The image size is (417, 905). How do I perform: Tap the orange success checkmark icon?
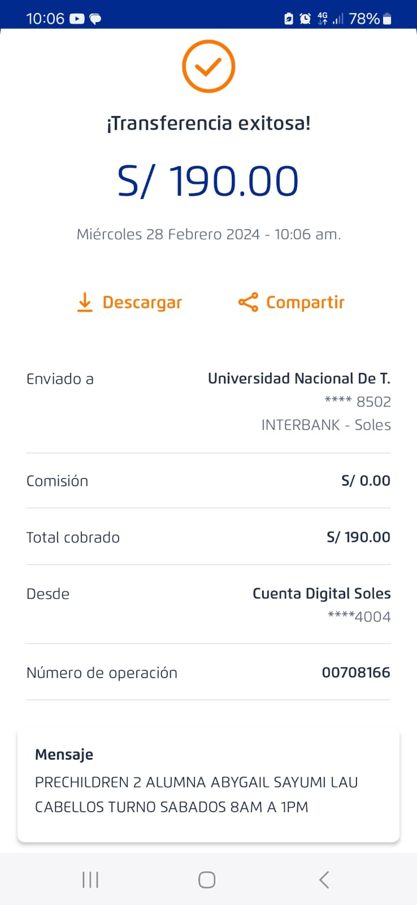[x=208, y=66]
